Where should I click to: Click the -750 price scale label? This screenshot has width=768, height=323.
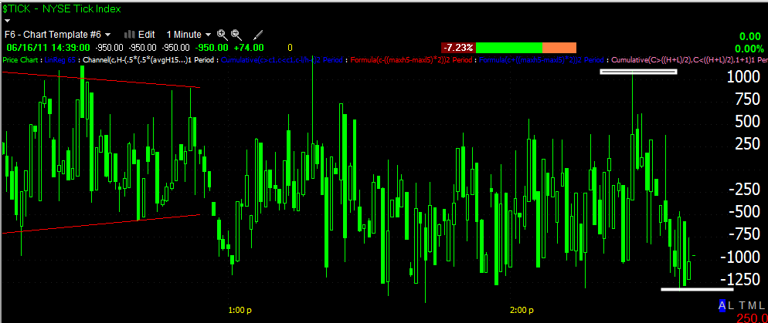click(x=746, y=234)
